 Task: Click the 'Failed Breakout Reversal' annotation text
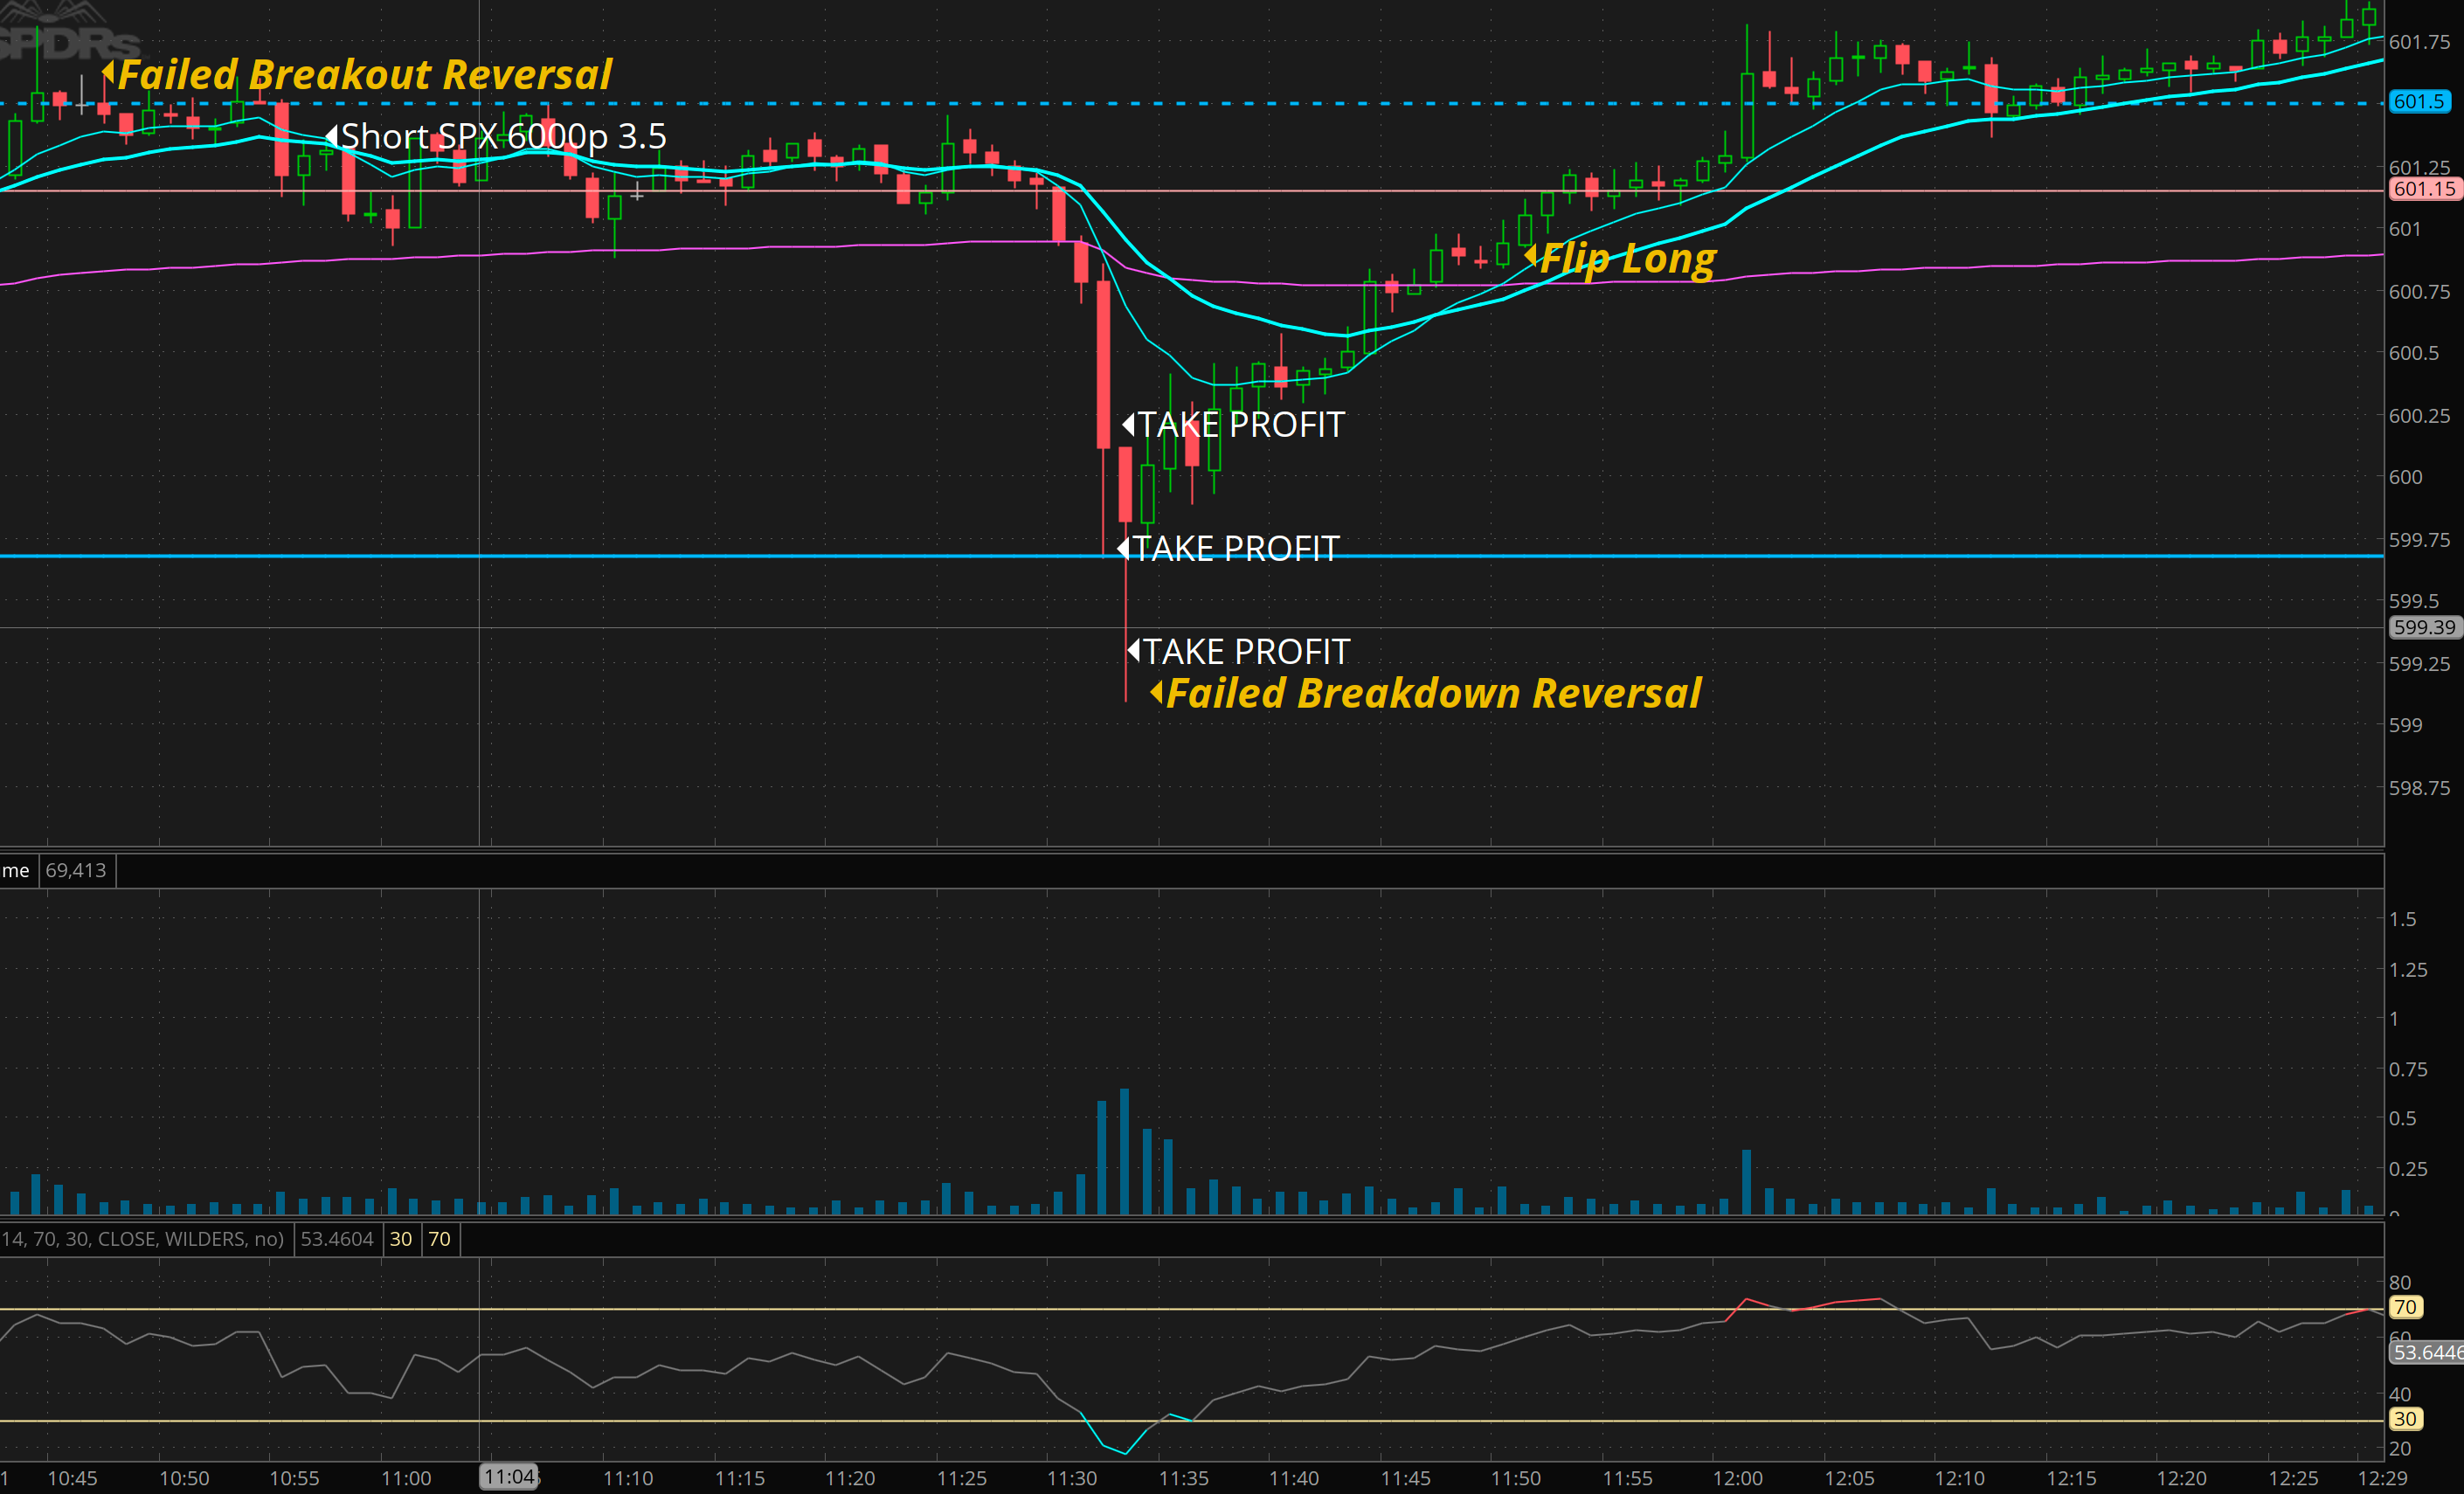[x=364, y=75]
